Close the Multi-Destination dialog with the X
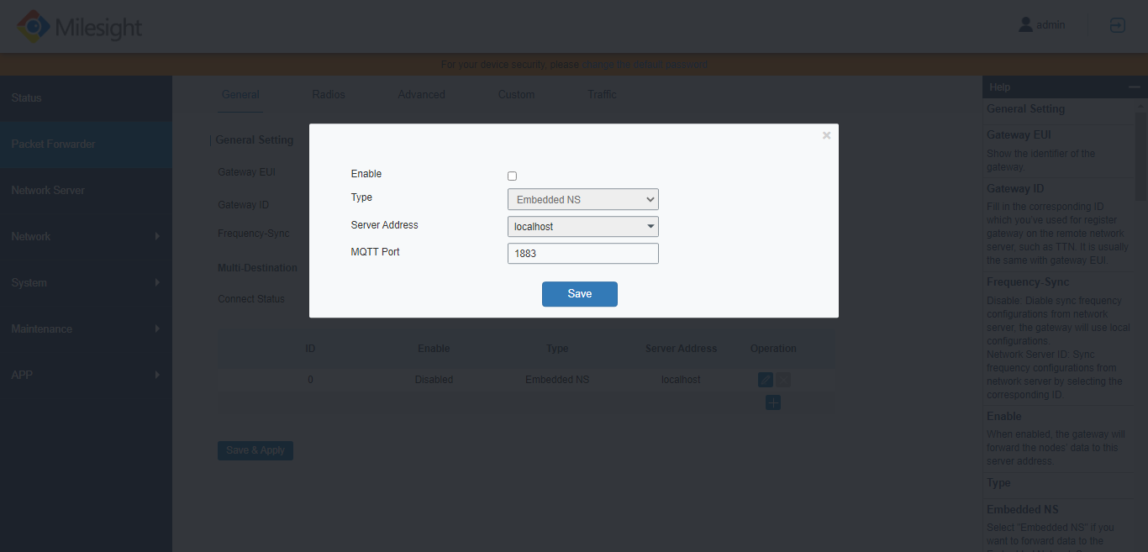Viewport: 1148px width, 552px height. pyautogui.click(x=826, y=134)
